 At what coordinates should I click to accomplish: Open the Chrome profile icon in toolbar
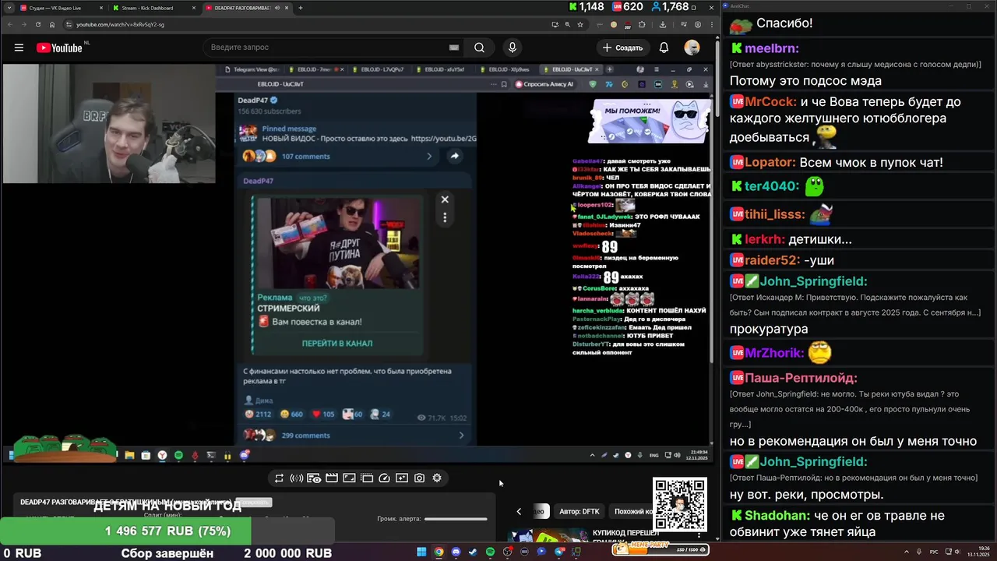click(698, 24)
